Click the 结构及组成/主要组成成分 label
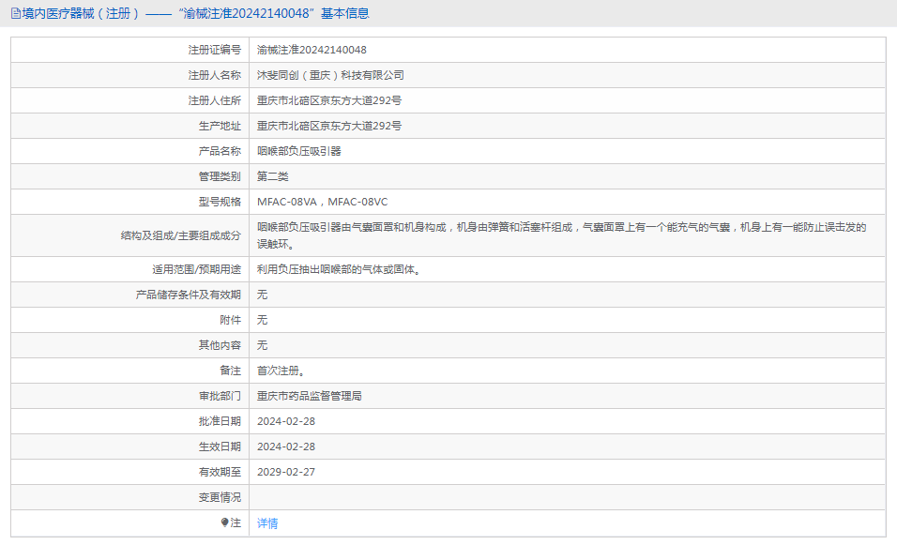This screenshot has height=545, width=897. pyautogui.click(x=181, y=235)
